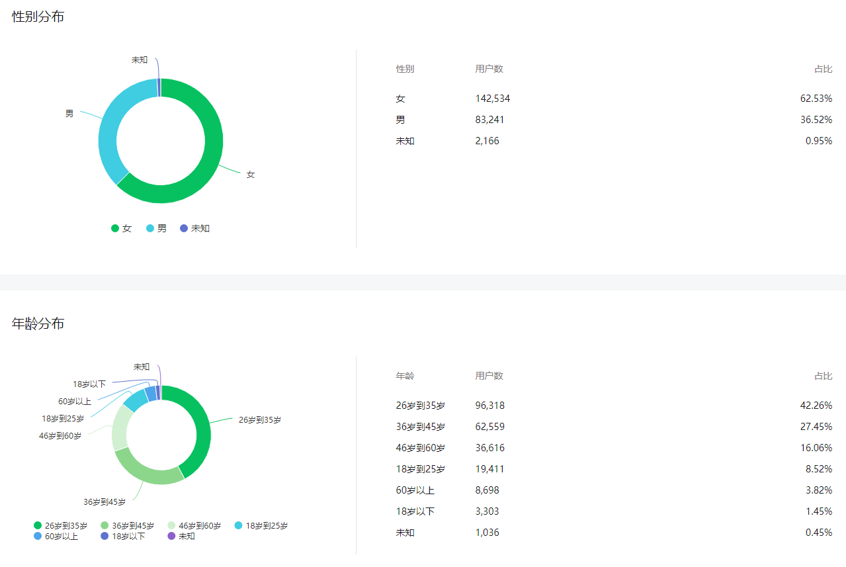Select user count 36,616 in age table
This screenshot has width=846, height=567.
click(x=490, y=448)
